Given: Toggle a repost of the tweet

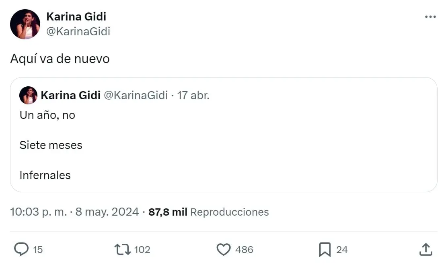Looking at the screenshot, I should [123, 249].
